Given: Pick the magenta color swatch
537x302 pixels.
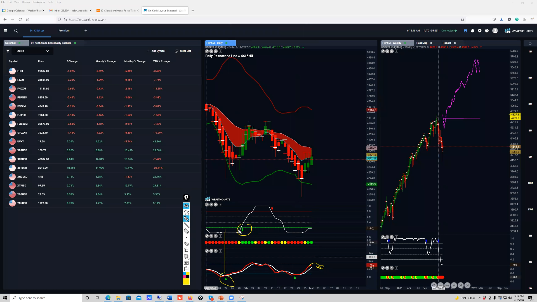Looking at the screenshot, I should [x=185, y=277].
